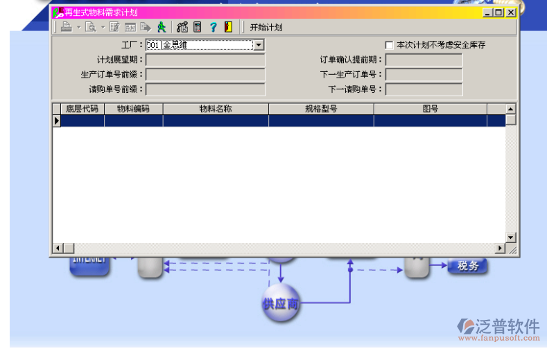Click the print toolbar icon

[67, 27]
